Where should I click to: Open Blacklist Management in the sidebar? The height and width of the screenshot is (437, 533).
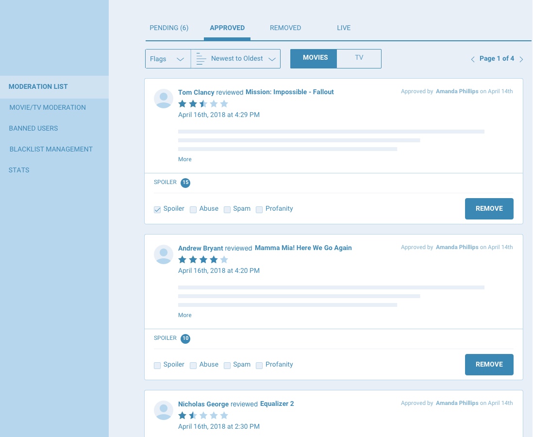click(x=51, y=150)
